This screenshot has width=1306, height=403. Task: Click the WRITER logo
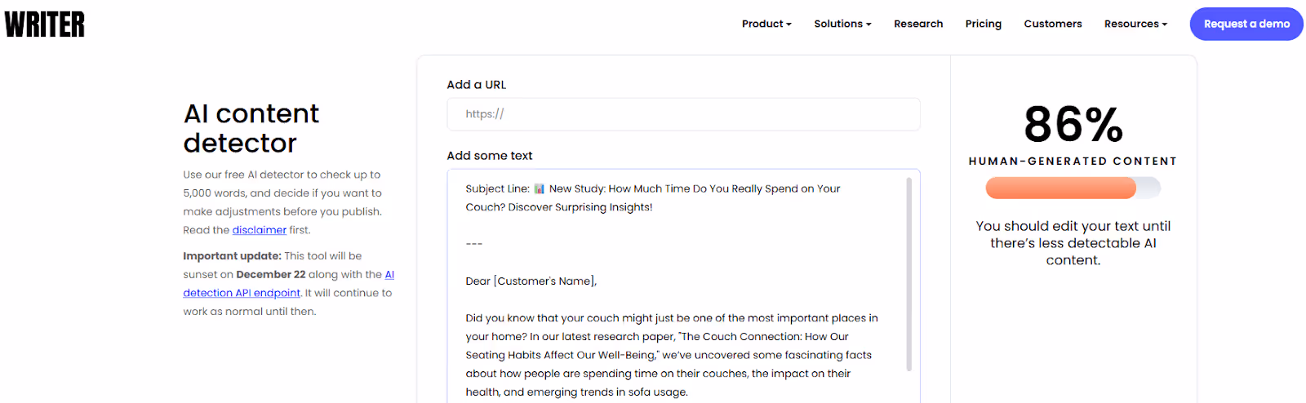coord(45,24)
